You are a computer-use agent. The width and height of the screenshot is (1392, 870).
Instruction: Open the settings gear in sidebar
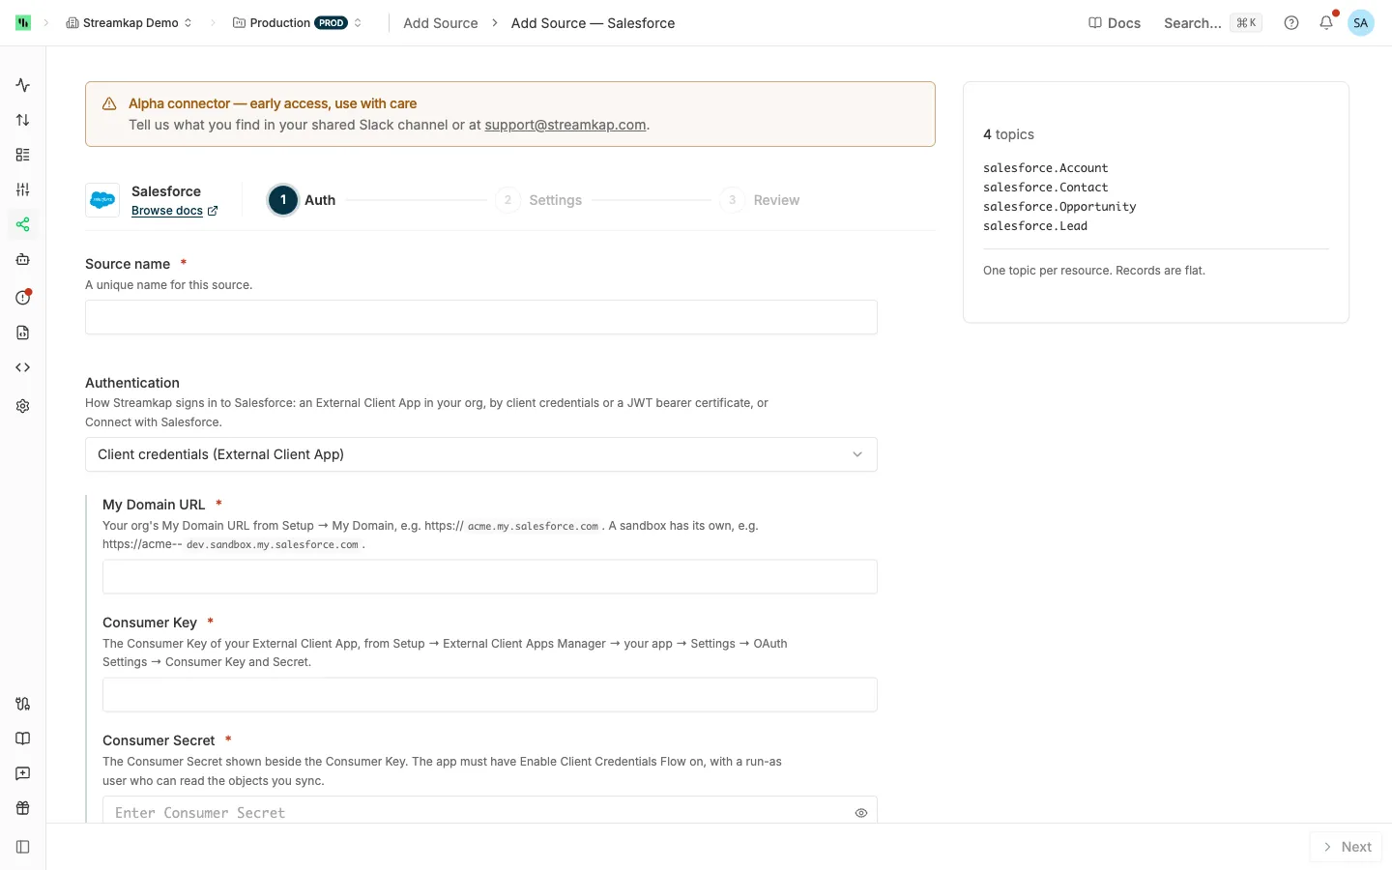(x=23, y=406)
